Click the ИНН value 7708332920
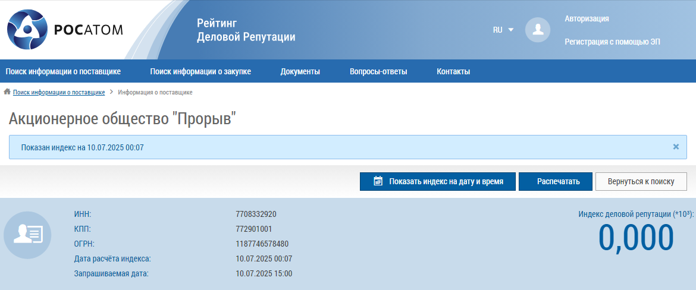The image size is (696, 290). coord(256,214)
